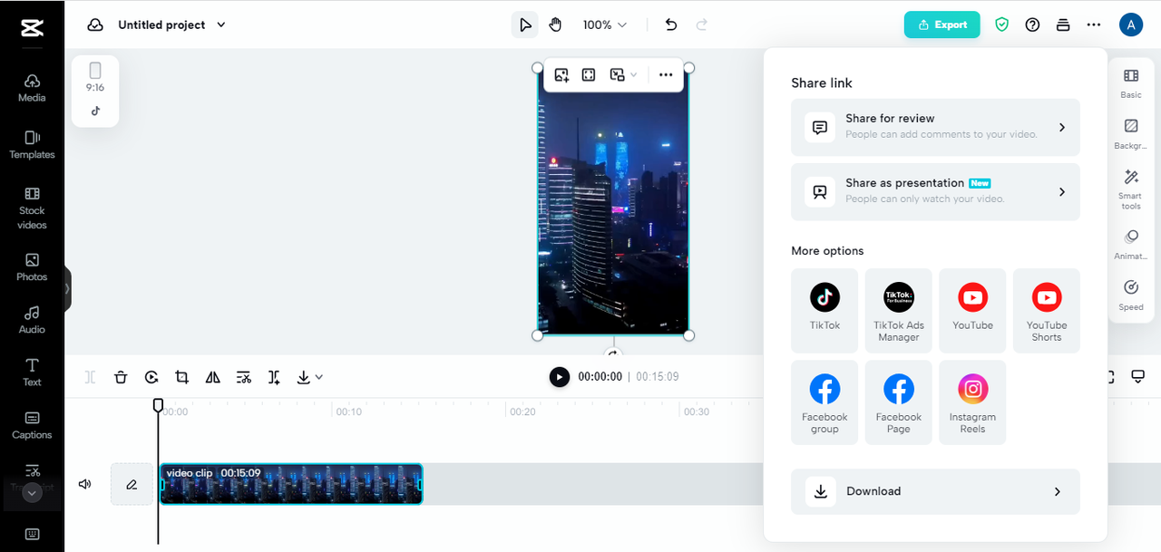
Task: Open the layout panel icon in header
Action: [1063, 24]
